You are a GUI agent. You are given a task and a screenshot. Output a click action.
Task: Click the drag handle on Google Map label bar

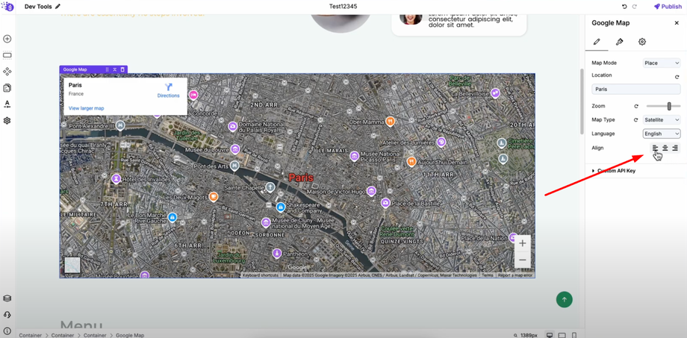tap(108, 69)
